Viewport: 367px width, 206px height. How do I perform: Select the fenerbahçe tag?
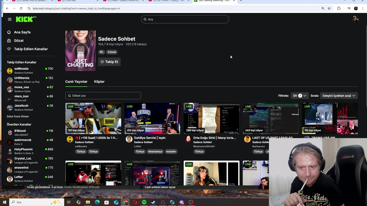click(155, 152)
